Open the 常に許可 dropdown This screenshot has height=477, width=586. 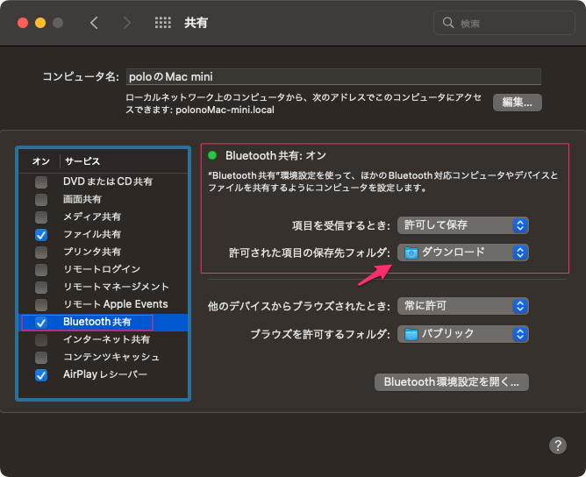tap(462, 306)
